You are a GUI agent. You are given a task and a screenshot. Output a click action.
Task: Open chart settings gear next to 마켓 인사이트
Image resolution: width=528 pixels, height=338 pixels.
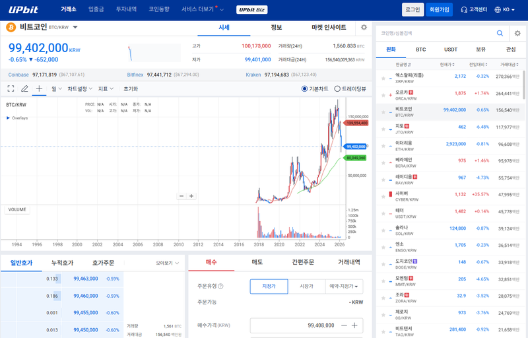[364, 28]
